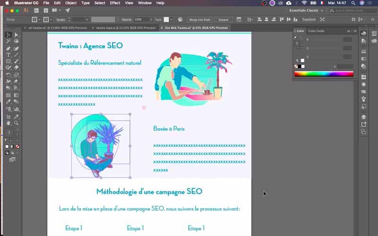Select the Lasso tool
The image size is (378, 236).
(17, 41)
